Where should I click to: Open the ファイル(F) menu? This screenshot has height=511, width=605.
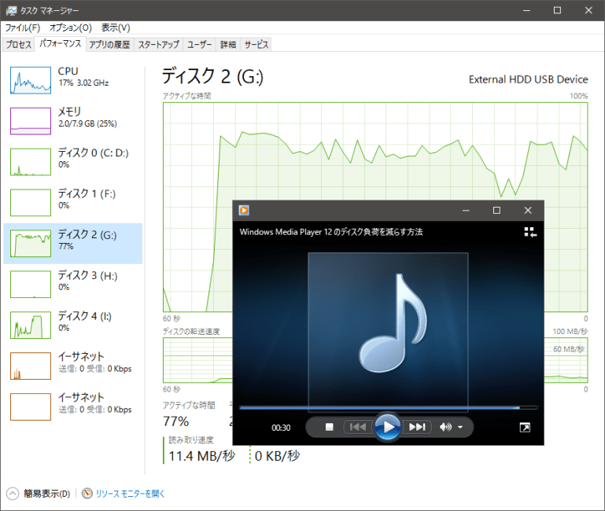tap(22, 28)
